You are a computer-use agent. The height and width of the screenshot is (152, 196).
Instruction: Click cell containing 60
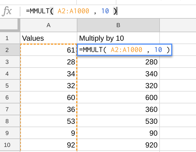[x=49, y=97]
